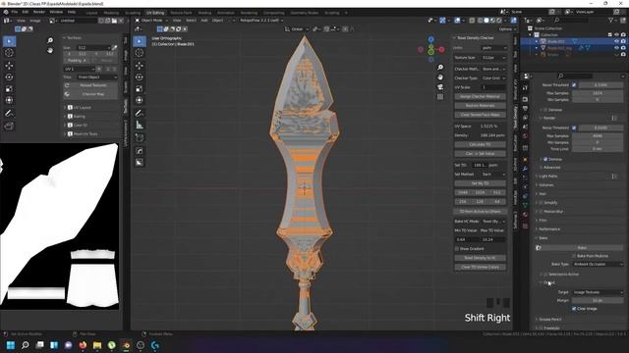This screenshot has width=629, height=353.
Task: Select the Add Cube tool in 3D viewport
Action: pos(140,137)
